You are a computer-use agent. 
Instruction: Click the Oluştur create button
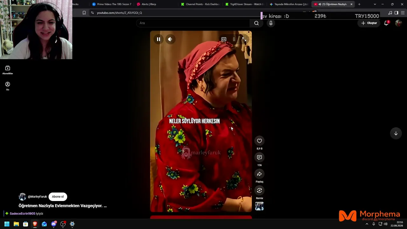[x=369, y=23]
